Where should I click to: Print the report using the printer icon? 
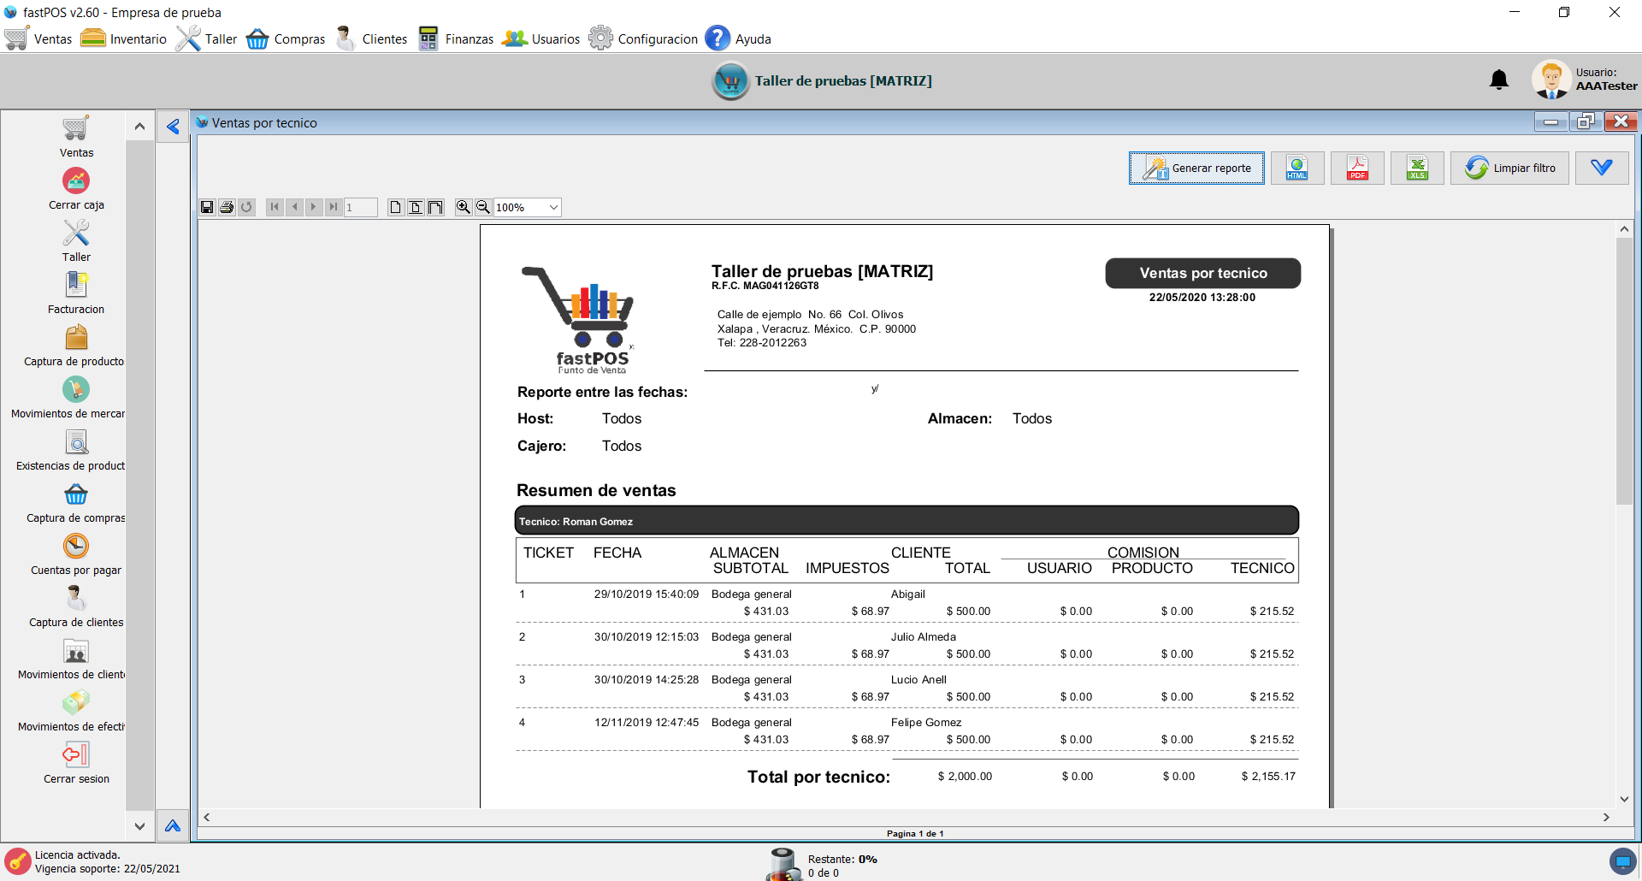tap(227, 207)
